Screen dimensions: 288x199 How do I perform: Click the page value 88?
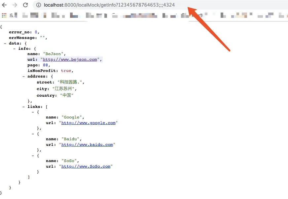[x=45, y=65]
